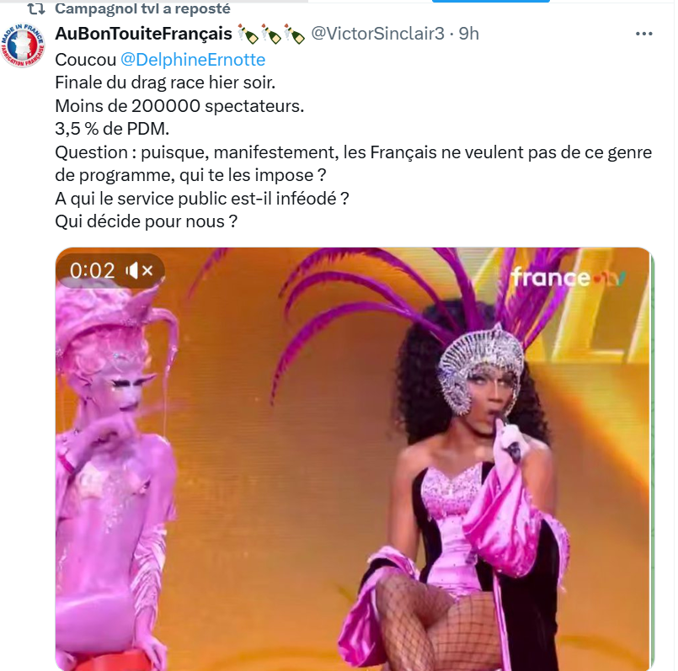
Task: Open the three-dot more options menu
Action: 643,34
